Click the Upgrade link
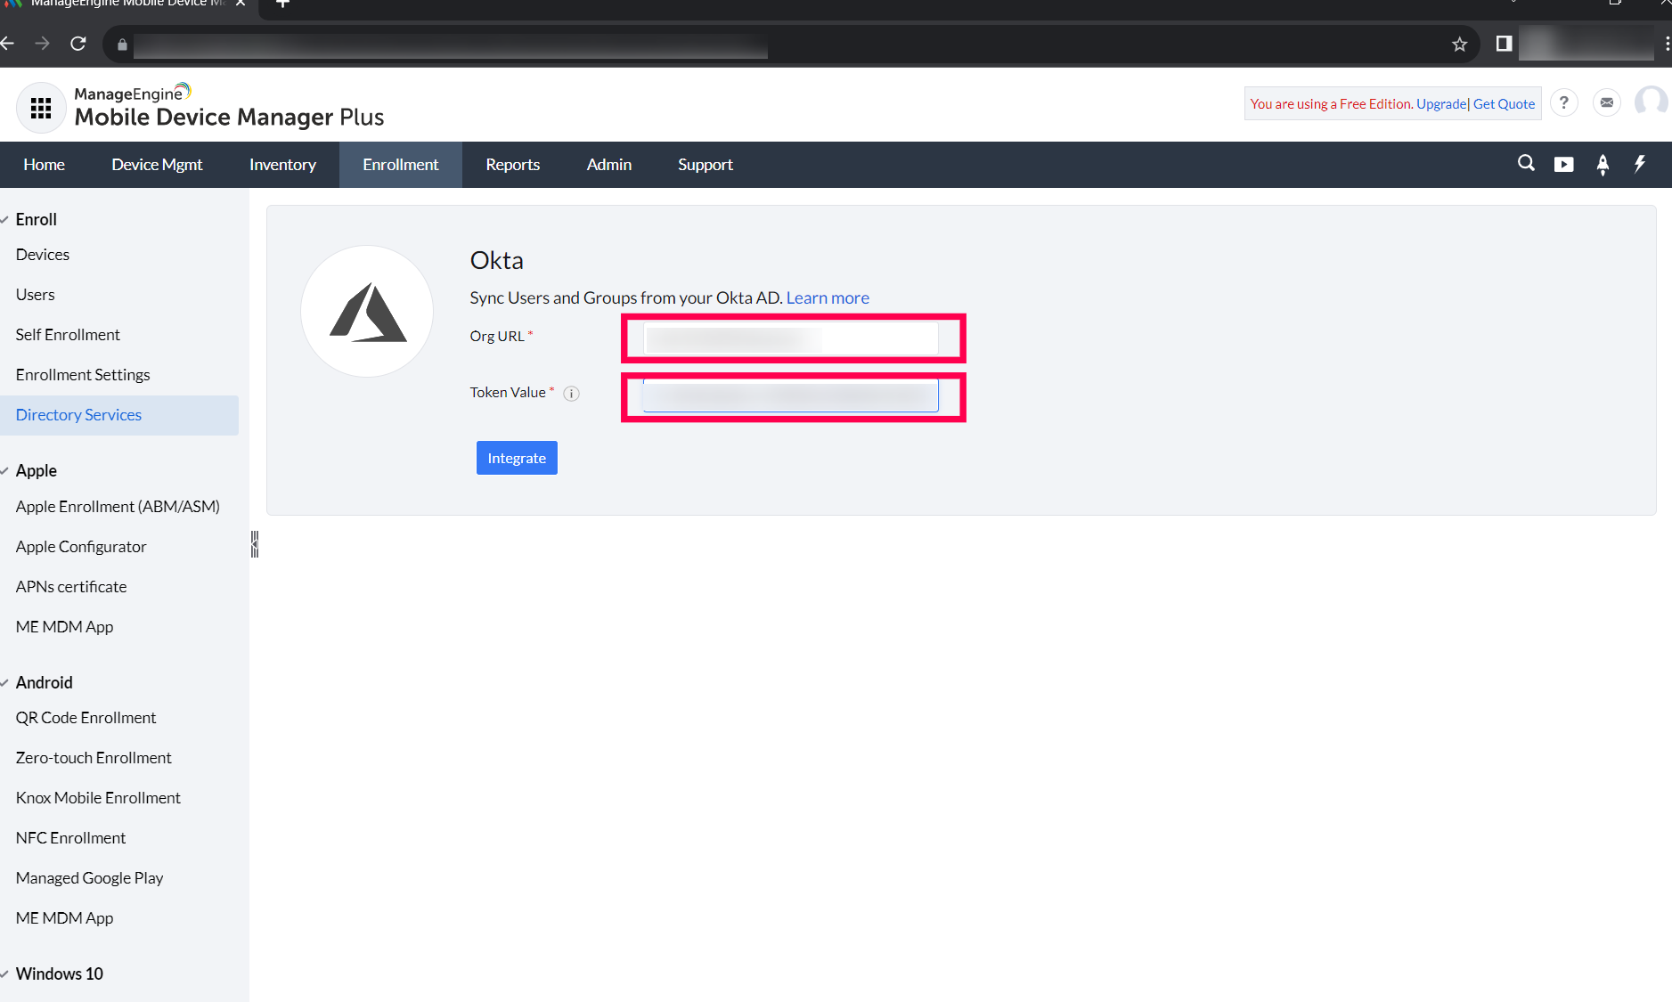This screenshot has width=1672, height=1002. pos(1441,104)
